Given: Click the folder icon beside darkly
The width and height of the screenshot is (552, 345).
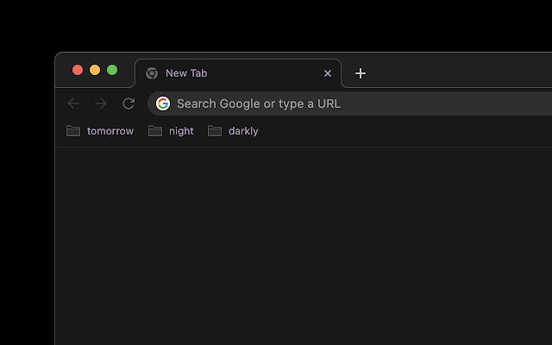Looking at the screenshot, I should 215,131.
